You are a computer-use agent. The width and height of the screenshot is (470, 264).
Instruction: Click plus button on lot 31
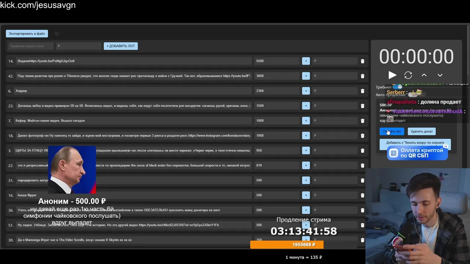pyautogui.click(x=306, y=180)
